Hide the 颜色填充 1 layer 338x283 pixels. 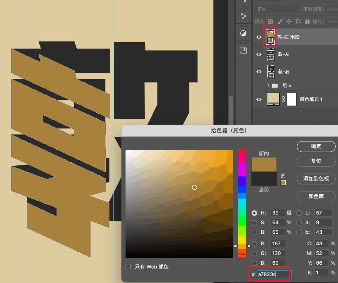click(259, 99)
